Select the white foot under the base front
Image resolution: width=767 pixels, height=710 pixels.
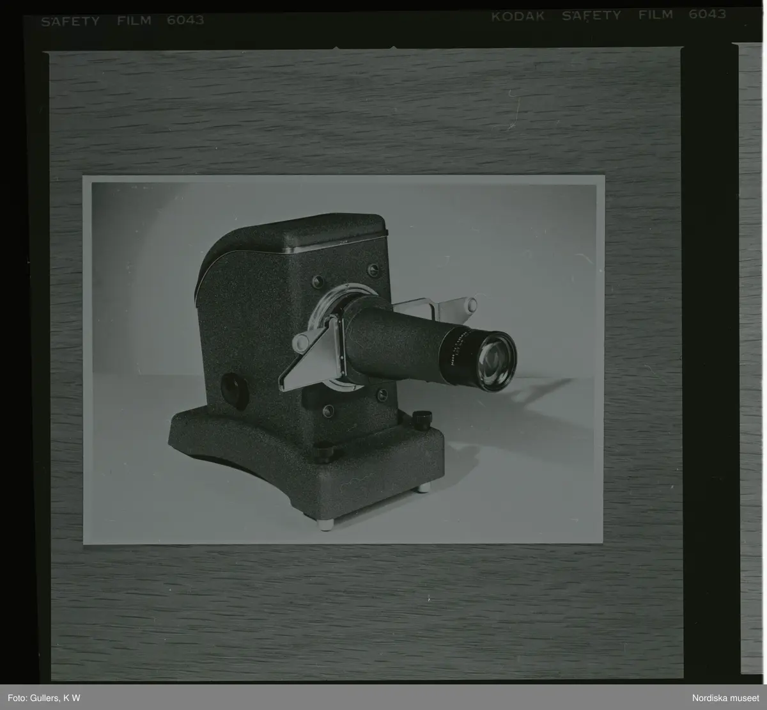click(x=325, y=524)
